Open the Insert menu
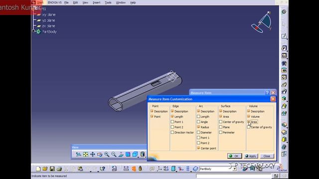 pos(96,2)
